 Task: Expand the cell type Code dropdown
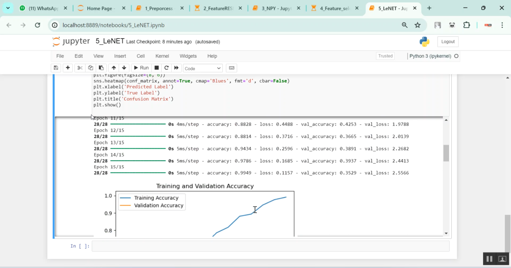pos(203,68)
